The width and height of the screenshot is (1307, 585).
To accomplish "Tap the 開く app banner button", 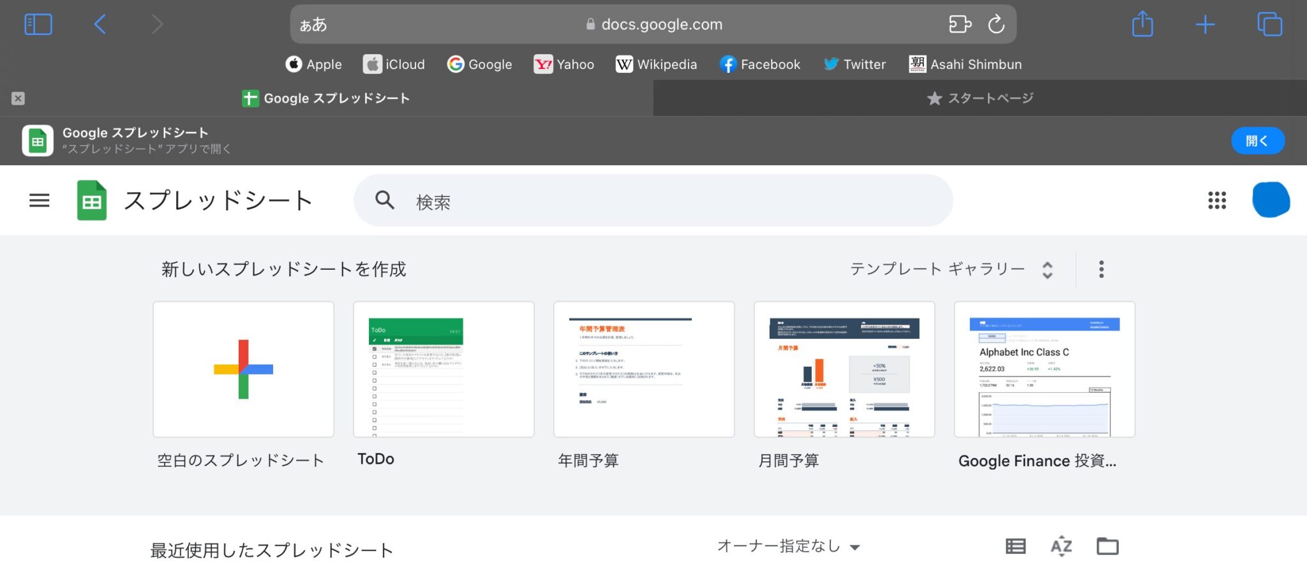I will pyautogui.click(x=1257, y=140).
